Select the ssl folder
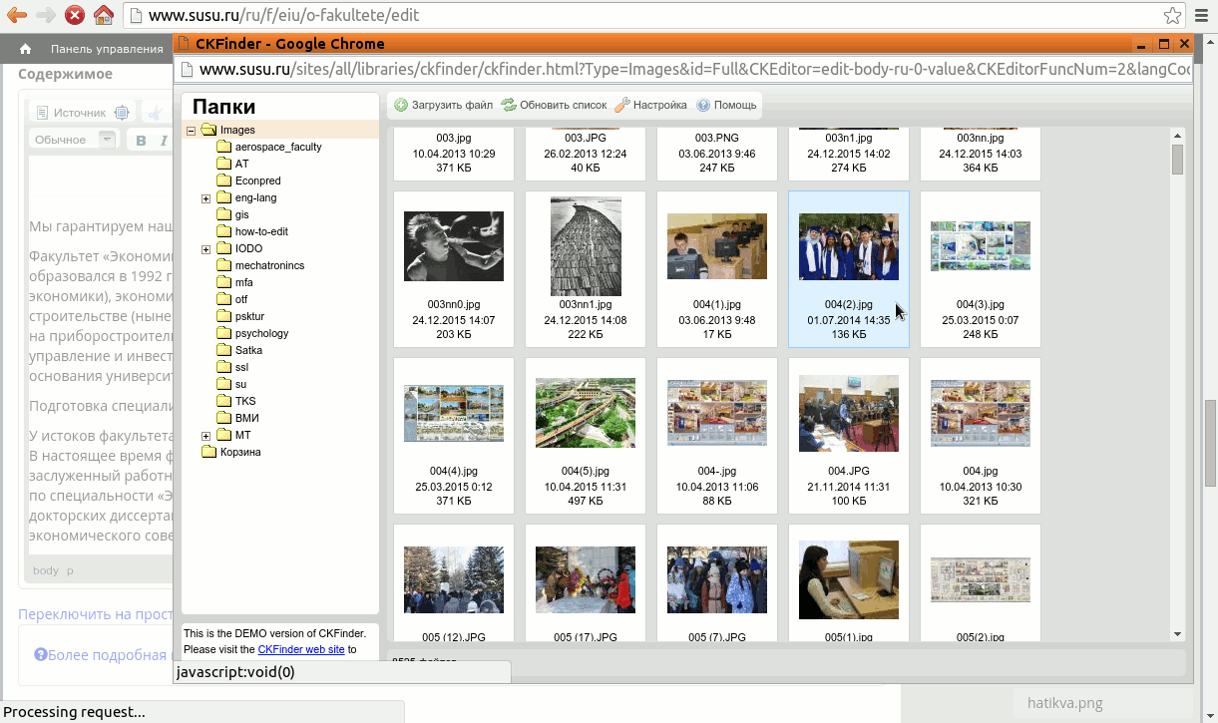Image resolution: width=1218 pixels, height=723 pixels. (x=240, y=367)
